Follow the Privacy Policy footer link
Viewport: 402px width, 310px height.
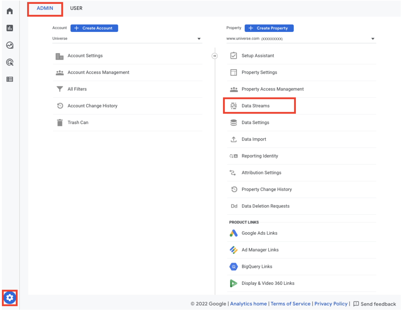pos(331,304)
